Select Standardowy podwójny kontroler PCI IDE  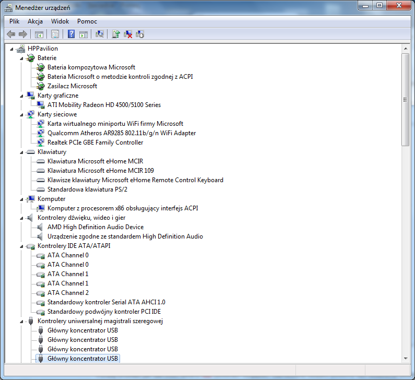tap(104, 312)
